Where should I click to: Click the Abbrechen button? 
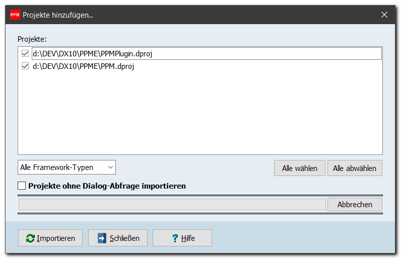355,205
